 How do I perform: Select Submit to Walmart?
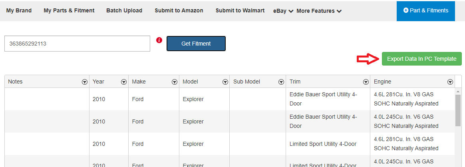tap(240, 10)
